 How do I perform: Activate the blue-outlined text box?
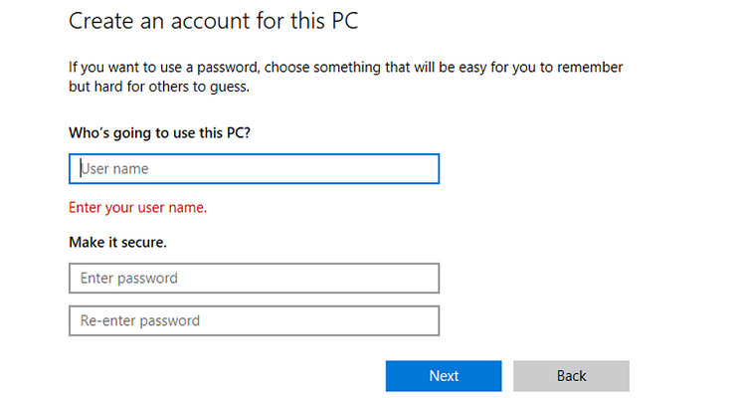(x=254, y=168)
